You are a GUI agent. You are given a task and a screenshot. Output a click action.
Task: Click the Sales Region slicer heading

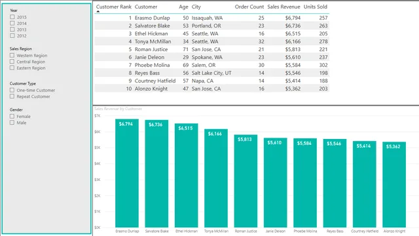pos(20,49)
